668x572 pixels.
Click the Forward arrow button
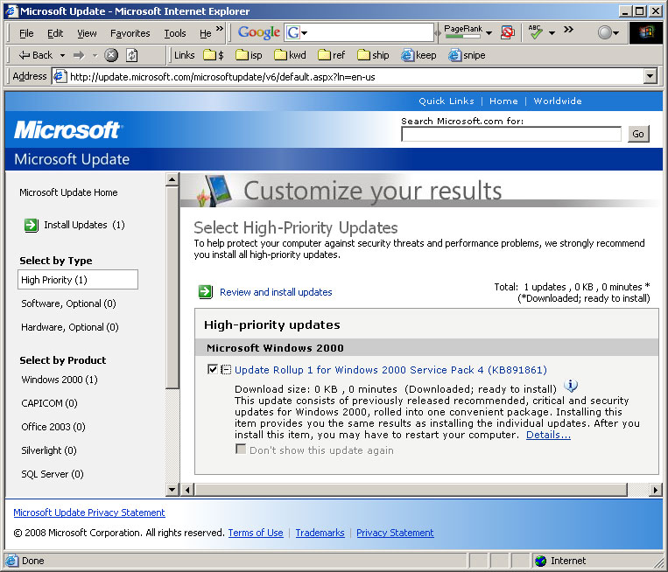(x=79, y=55)
